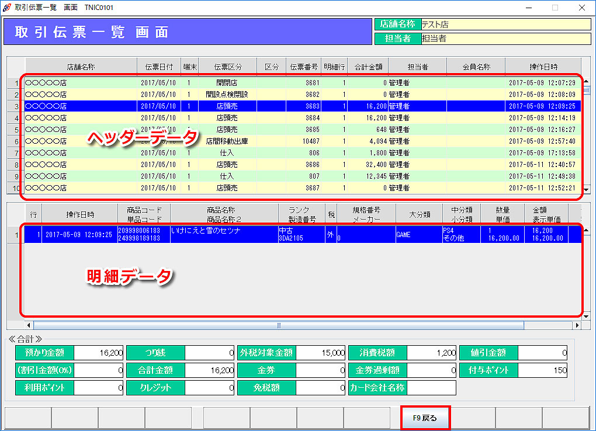This screenshot has width=596, height=431.
Task: Click the 預かり金額 value field
Action: pos(99,353)
